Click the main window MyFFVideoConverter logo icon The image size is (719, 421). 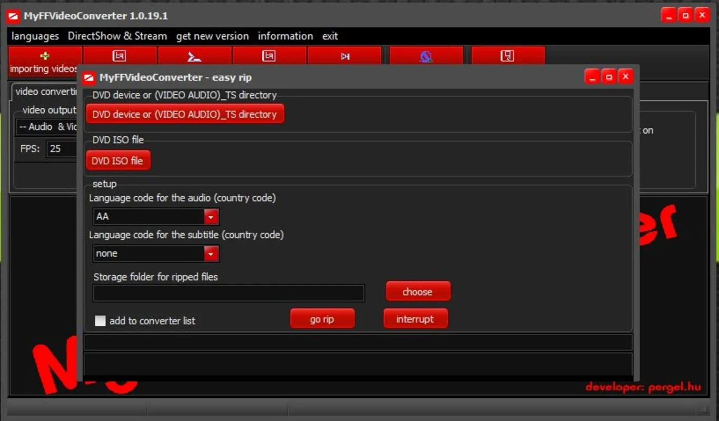pyautogui.click(x=13, y=16)
